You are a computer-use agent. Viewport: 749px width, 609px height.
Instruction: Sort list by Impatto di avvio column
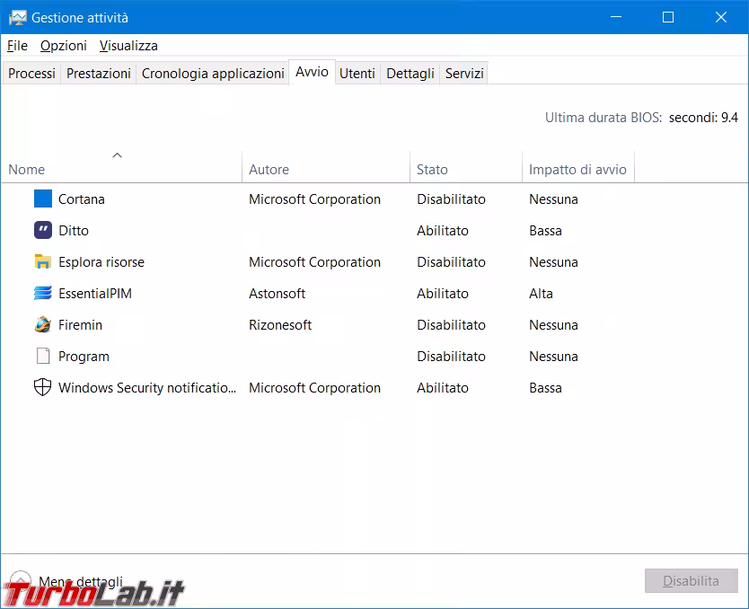pos(577,169)
